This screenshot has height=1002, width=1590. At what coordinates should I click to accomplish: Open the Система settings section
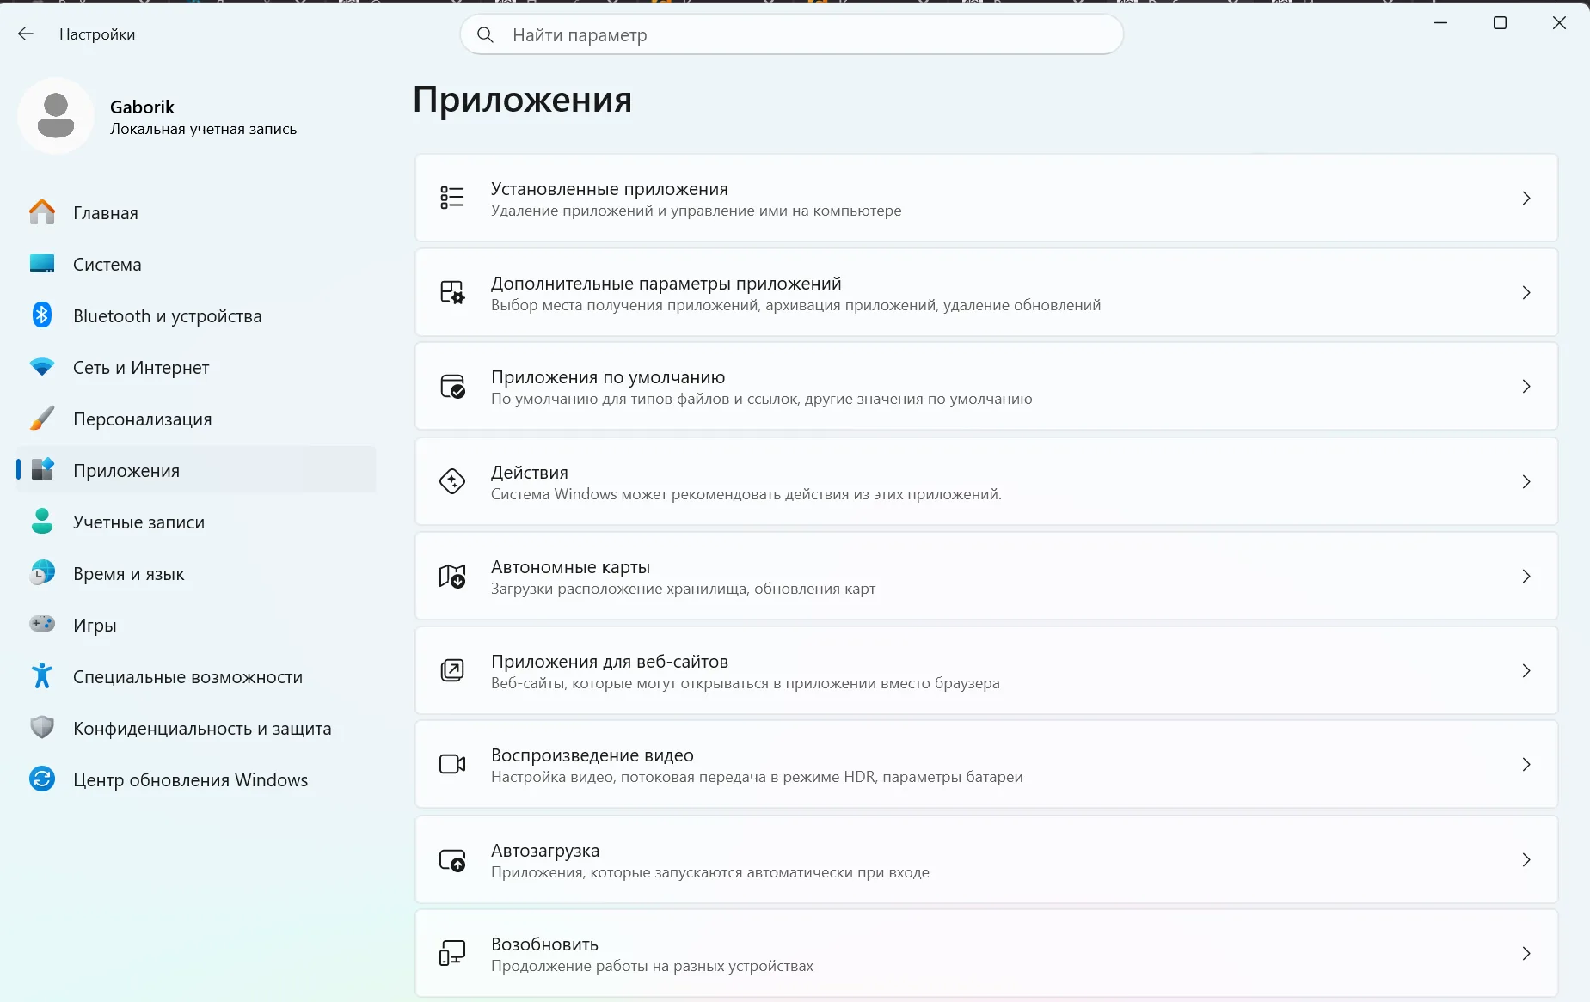(x=196, y=264)
